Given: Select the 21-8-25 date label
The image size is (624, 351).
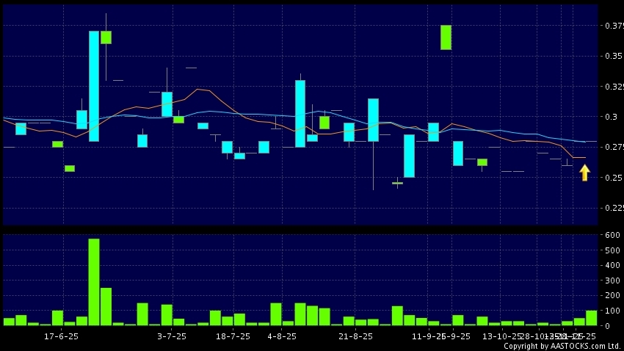Looking at the screenshot, I should [355, 336].
